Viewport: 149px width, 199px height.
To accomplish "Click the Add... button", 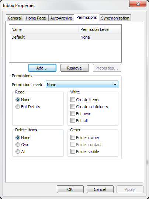I will [42, 68].
